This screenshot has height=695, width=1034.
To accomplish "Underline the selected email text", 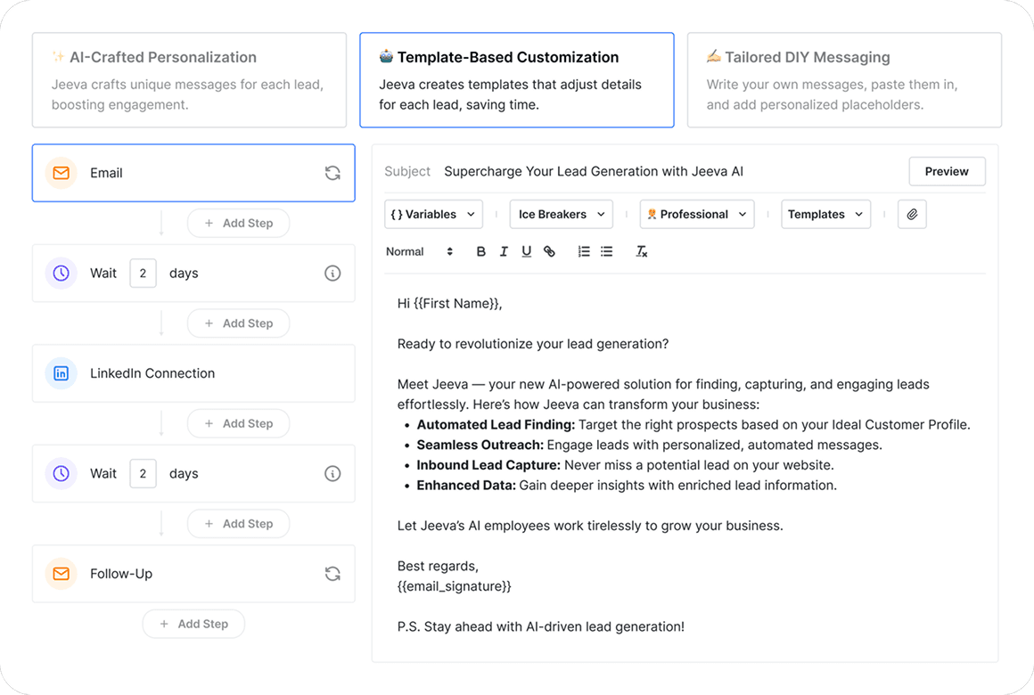I will coord(526,251).
